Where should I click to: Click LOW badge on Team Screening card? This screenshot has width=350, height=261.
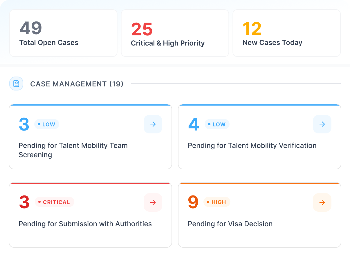click(47, 124)
